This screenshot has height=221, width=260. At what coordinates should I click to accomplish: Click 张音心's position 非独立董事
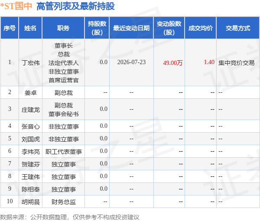[x=64, y=127]
